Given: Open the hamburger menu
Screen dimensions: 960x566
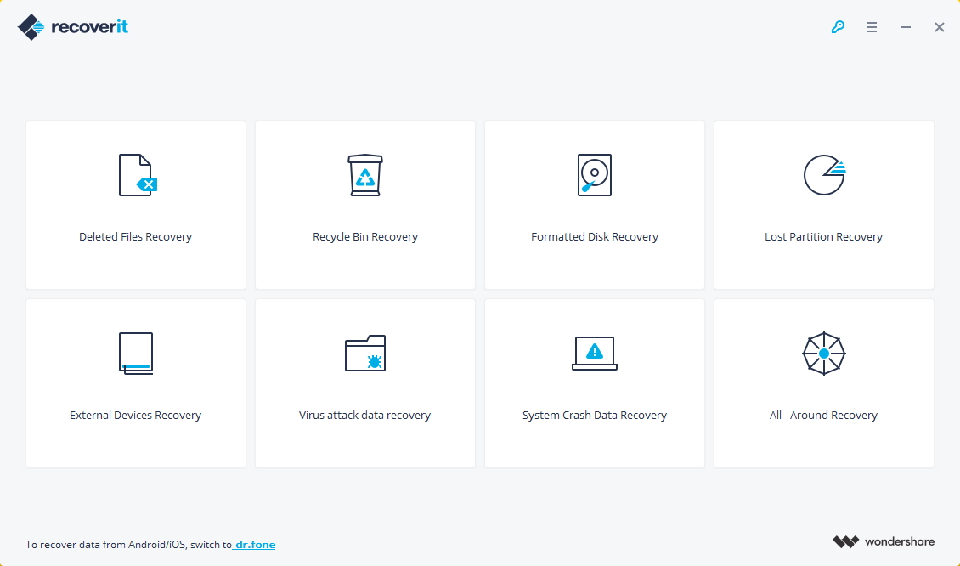Looking at the screenshot, I should coord(872,26).
